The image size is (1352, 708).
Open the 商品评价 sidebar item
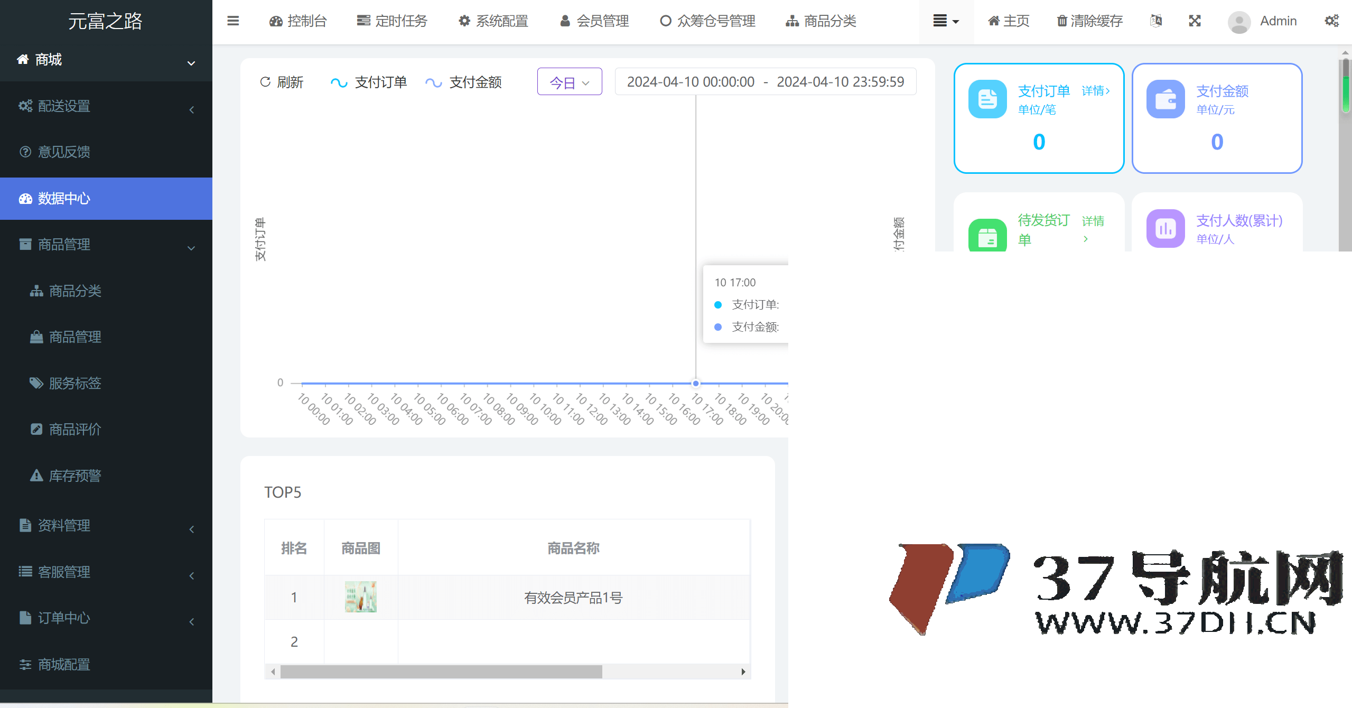pos(74,429)
